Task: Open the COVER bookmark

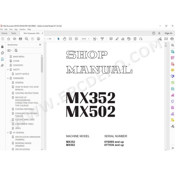Action: [x=16, y=61]
